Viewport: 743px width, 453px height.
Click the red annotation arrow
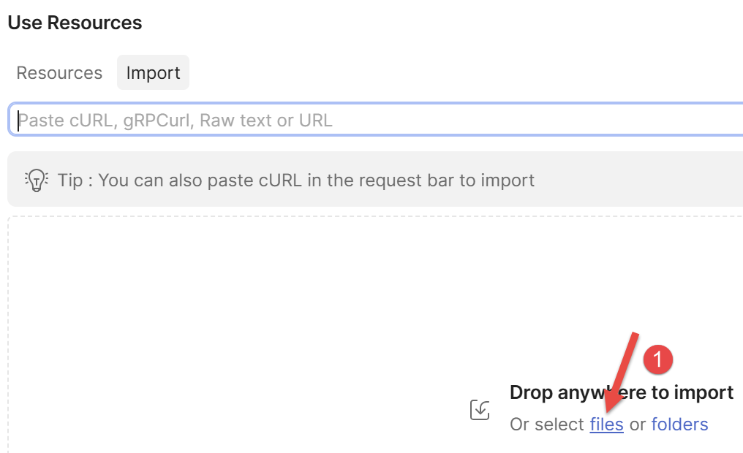coord(621,373)
